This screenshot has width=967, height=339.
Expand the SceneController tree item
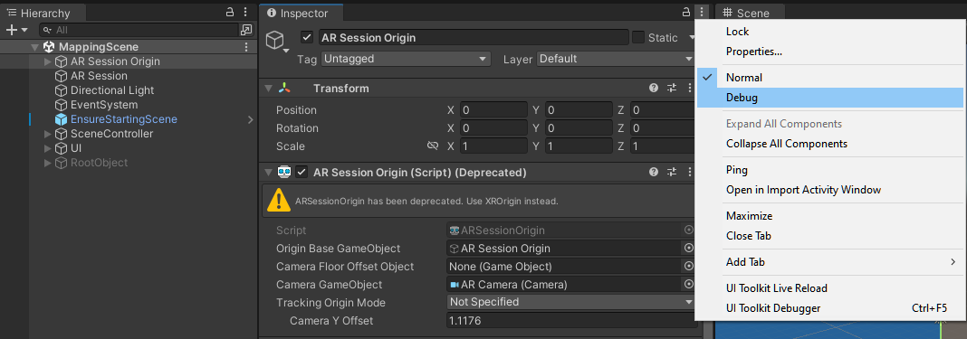point(48,134)
